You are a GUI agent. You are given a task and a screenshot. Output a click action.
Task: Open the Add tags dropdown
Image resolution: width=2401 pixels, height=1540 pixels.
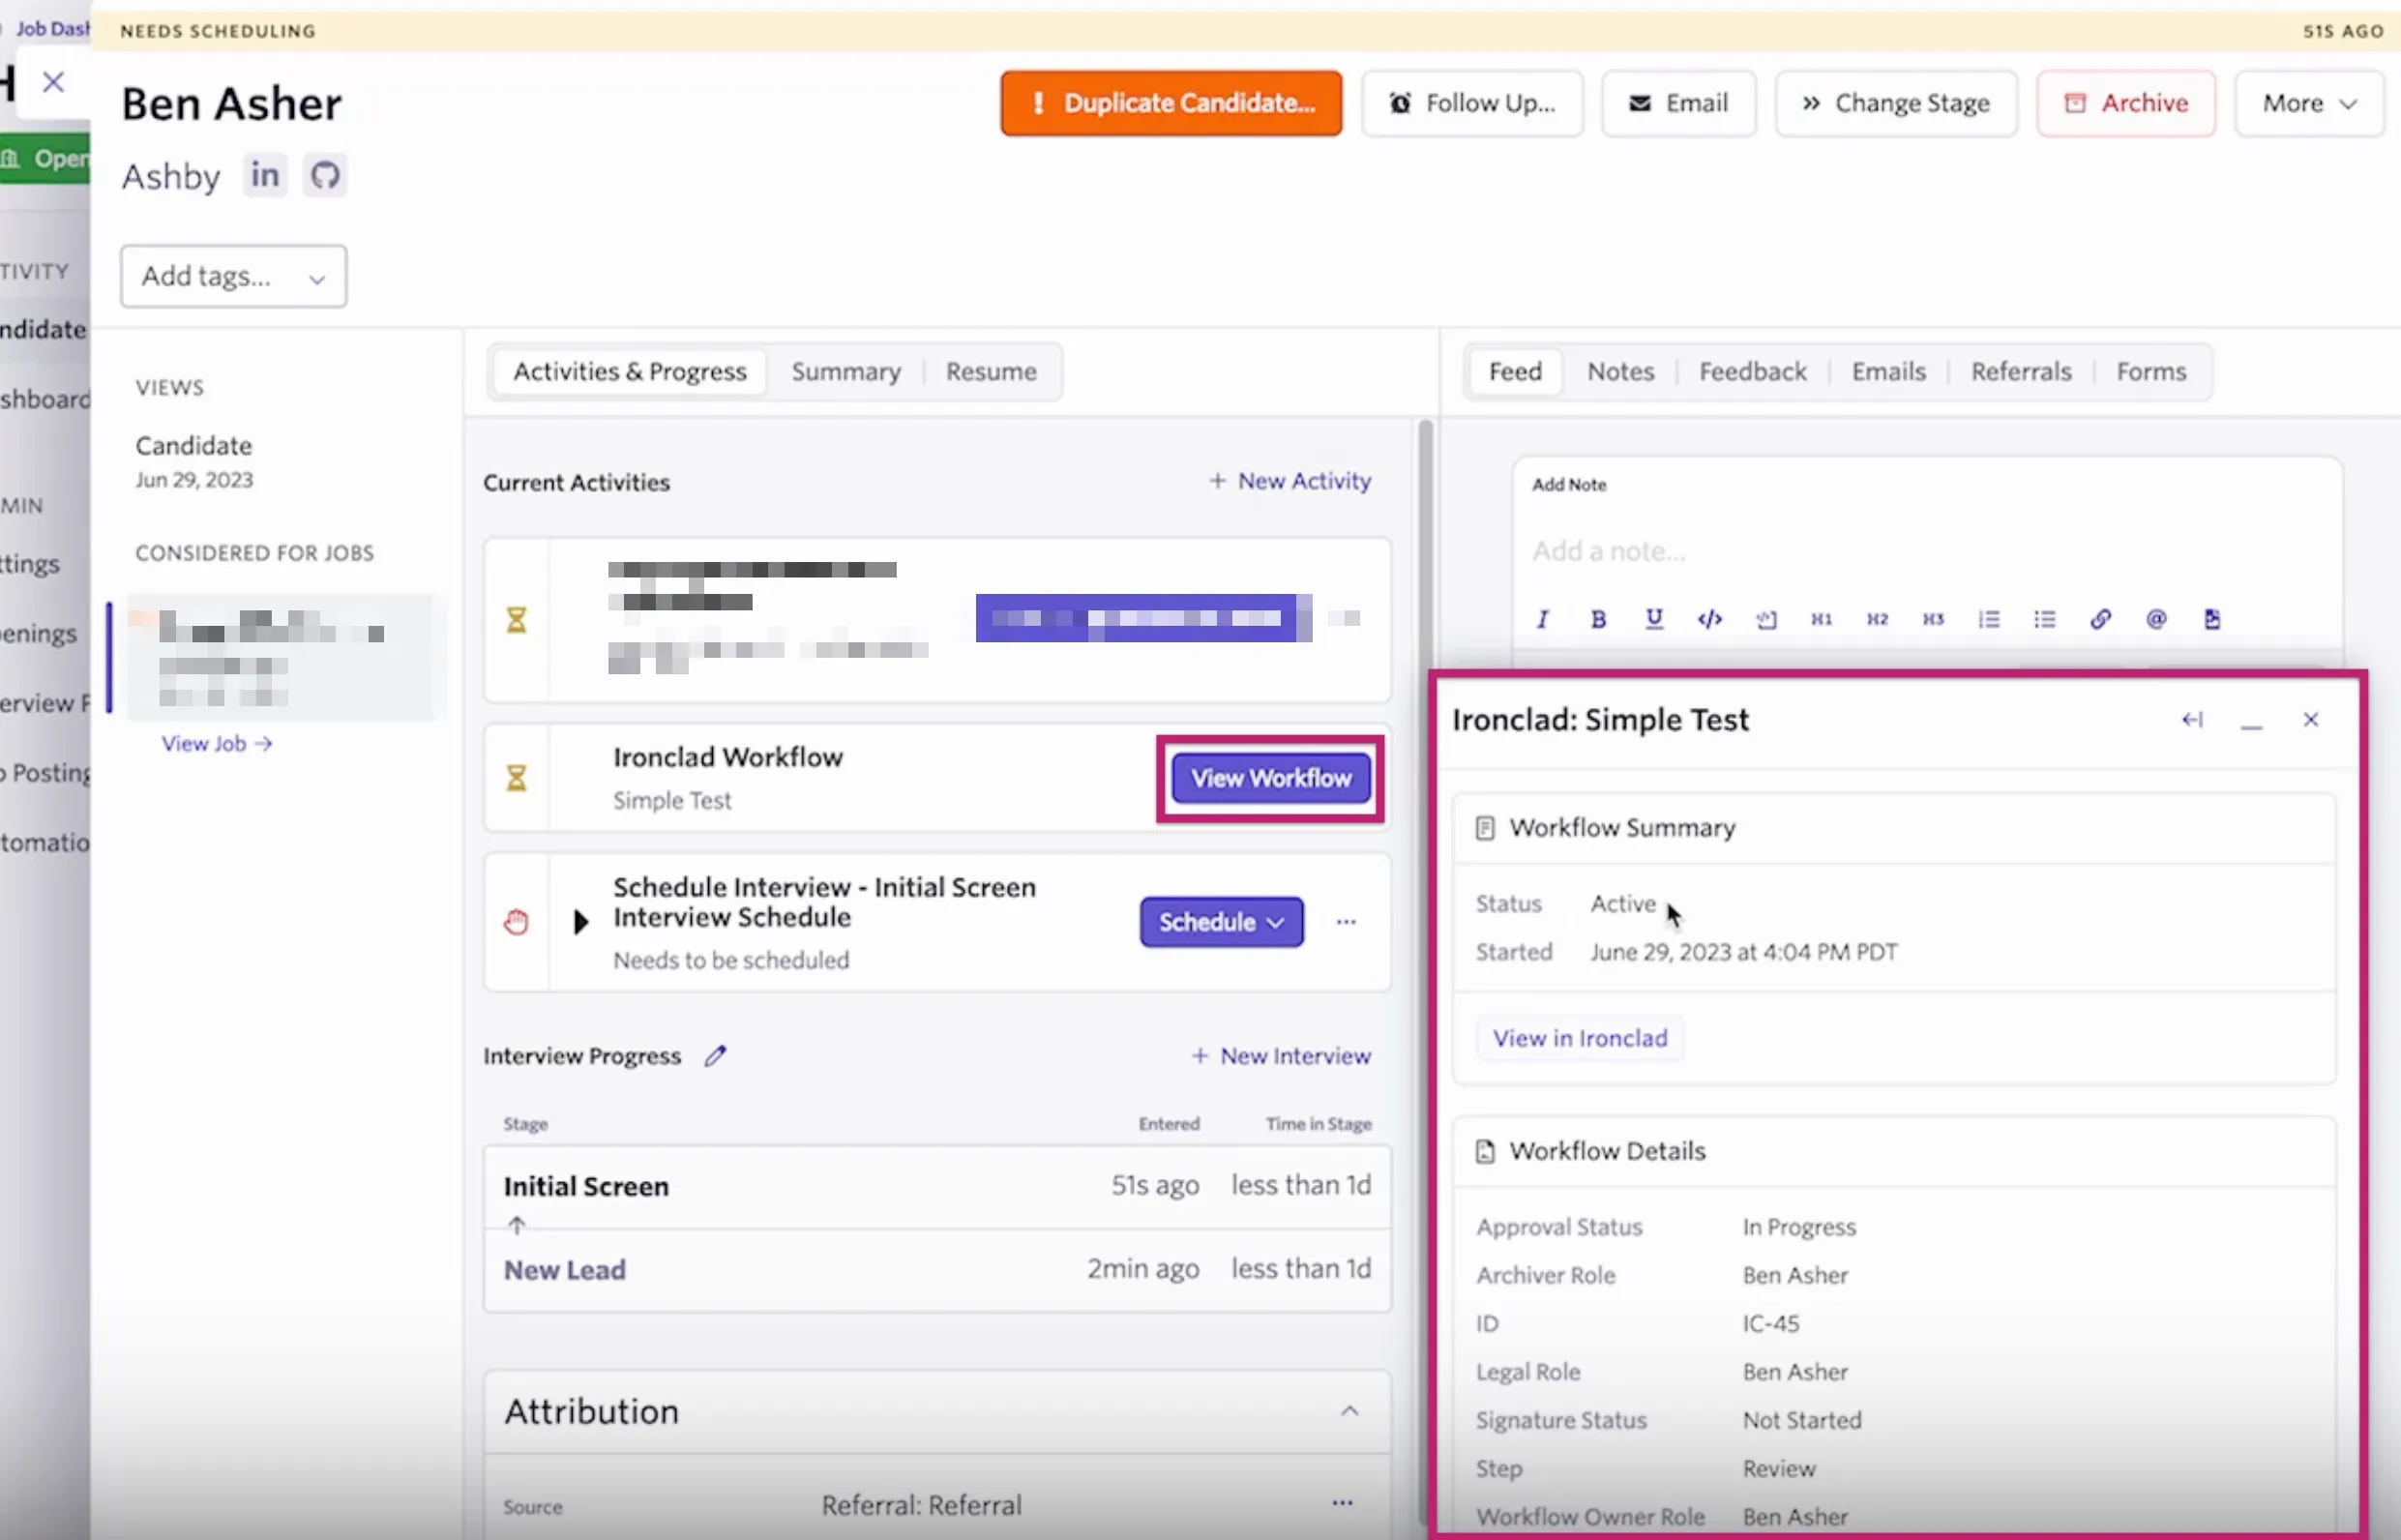pyautogui.click(x=234, y=276)
